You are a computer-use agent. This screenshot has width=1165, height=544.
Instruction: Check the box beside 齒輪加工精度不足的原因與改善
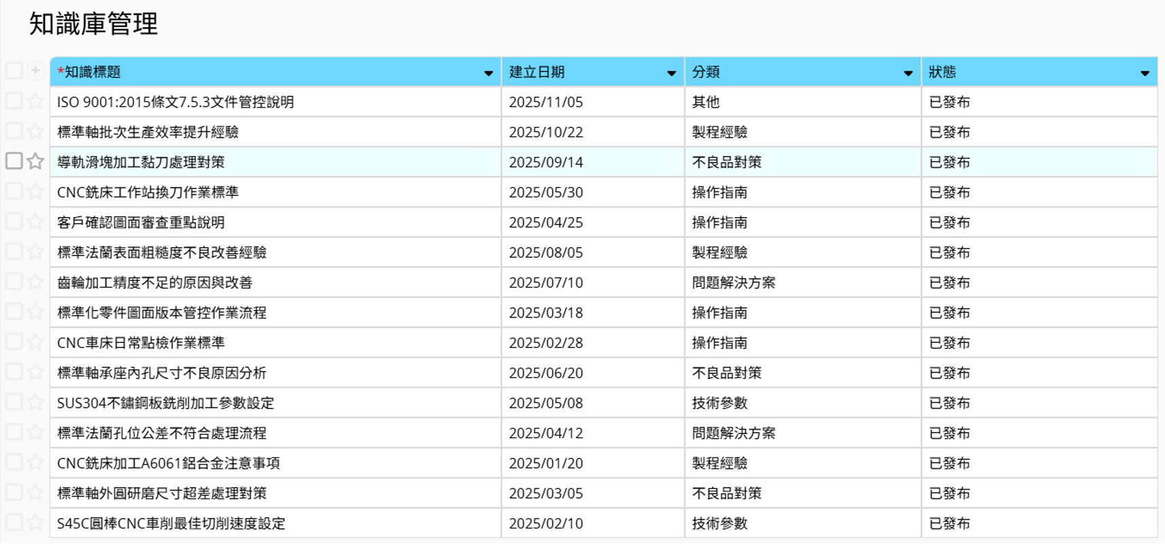[x=14, y=281]
